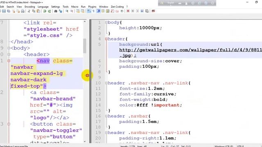This screenshot has height=147, width=262.
Task: Toggle the Document Map panel icon
Action: (108, 11)
